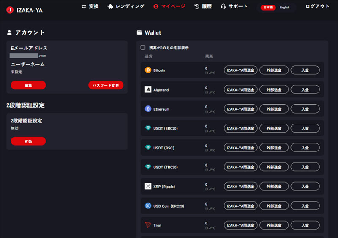The height and width of the screenshot is (238, 338).
Task: Click the 未設定 username value
Action: tap(16, 72)
